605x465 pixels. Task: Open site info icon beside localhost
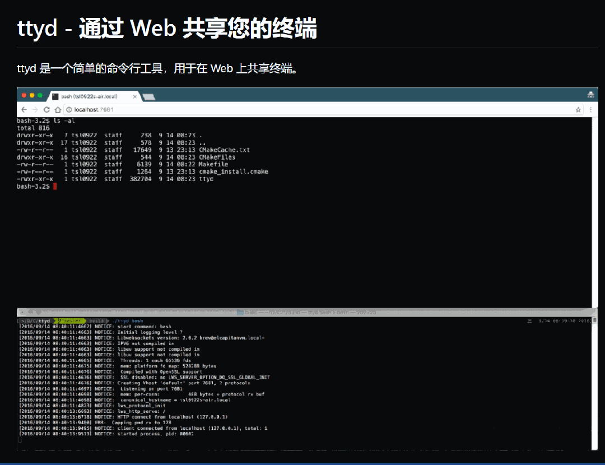[x=69, y=110]
